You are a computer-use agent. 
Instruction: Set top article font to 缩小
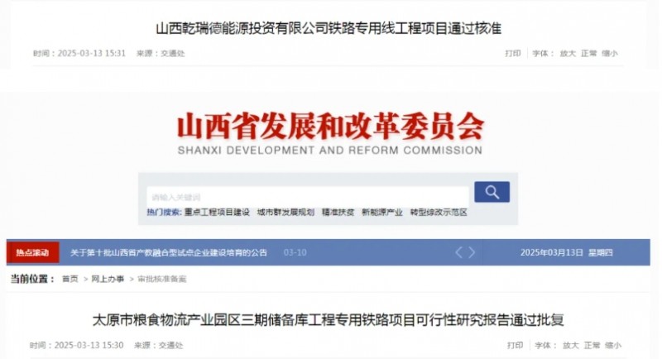pos(610,53)
